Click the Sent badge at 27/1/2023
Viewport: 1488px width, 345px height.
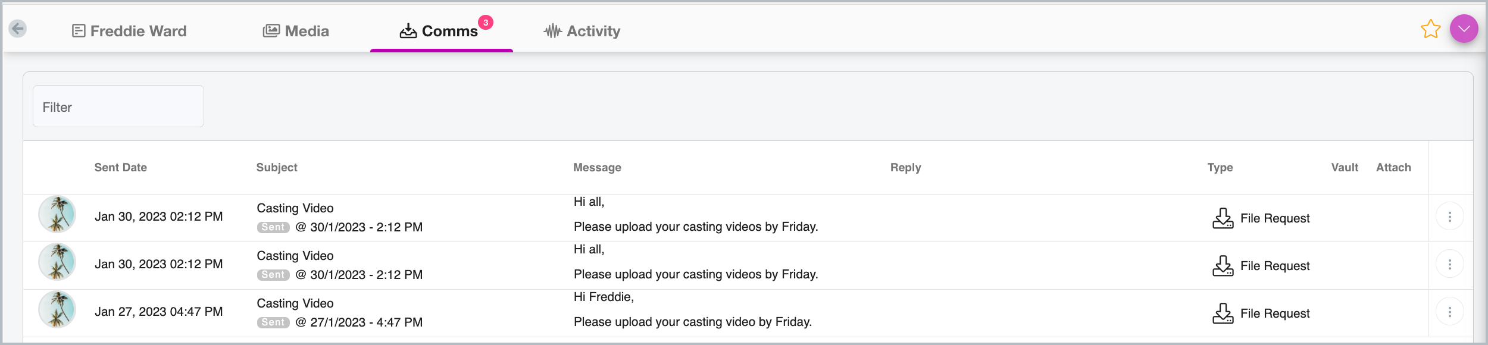pos(273,322)
